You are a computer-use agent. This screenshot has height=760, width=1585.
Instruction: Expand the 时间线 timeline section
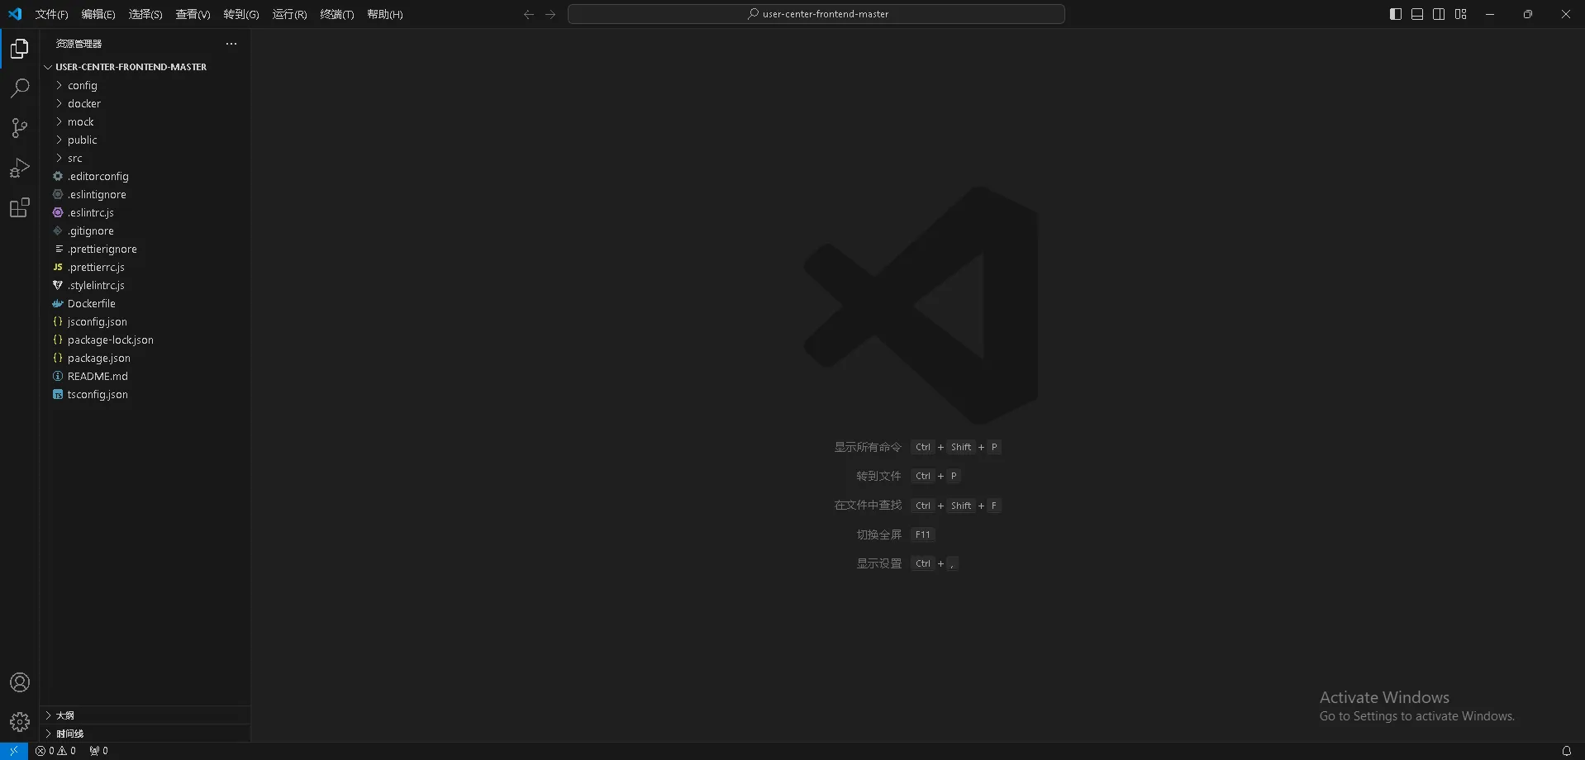(x=145, y=734)
